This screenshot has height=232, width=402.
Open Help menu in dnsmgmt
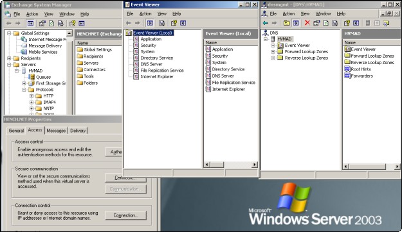(341, 14)
